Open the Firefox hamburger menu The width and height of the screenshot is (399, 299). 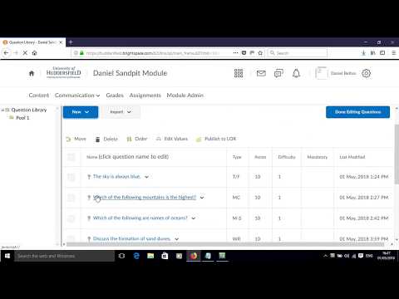pos(393,52)
